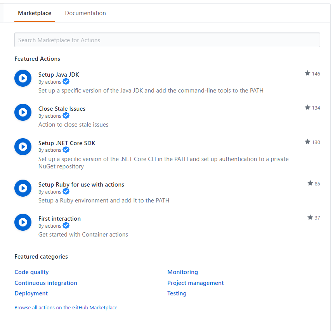The height and width of the screenshot is (331, 333).
Task: Open the First interaction action title
Action: coord(59,219)
